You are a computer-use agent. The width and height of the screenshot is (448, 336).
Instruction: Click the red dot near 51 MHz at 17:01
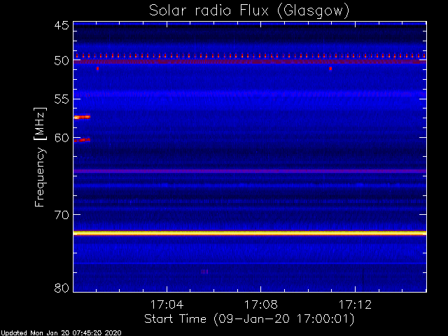(98, 69)
